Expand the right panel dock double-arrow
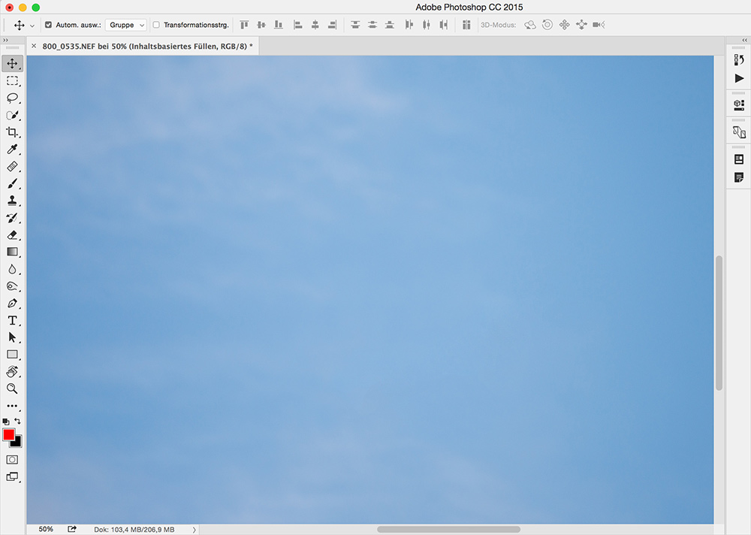 pos(744,41)
